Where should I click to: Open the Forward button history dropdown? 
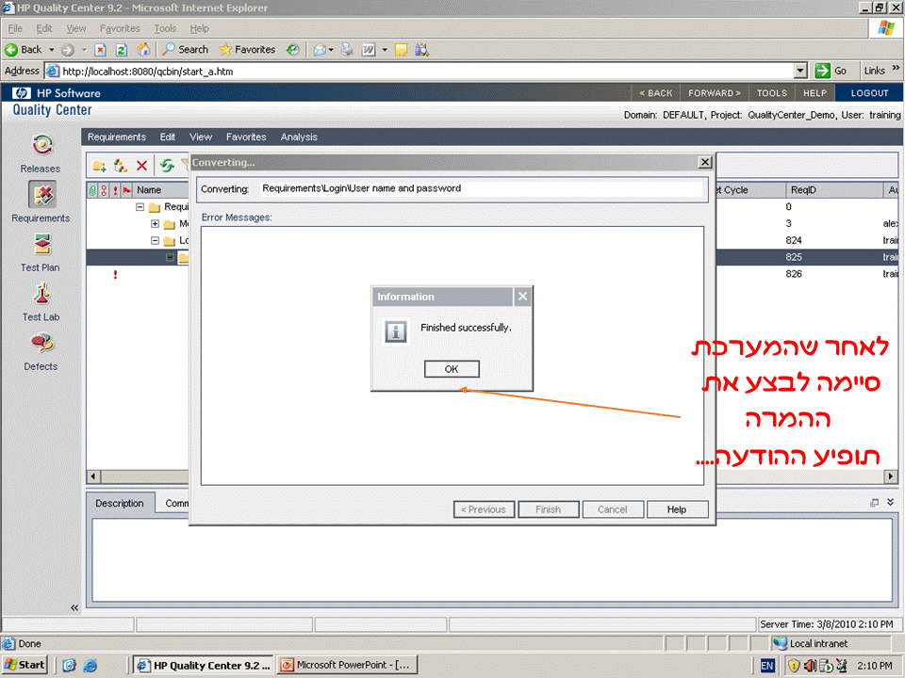pos(84,50)
